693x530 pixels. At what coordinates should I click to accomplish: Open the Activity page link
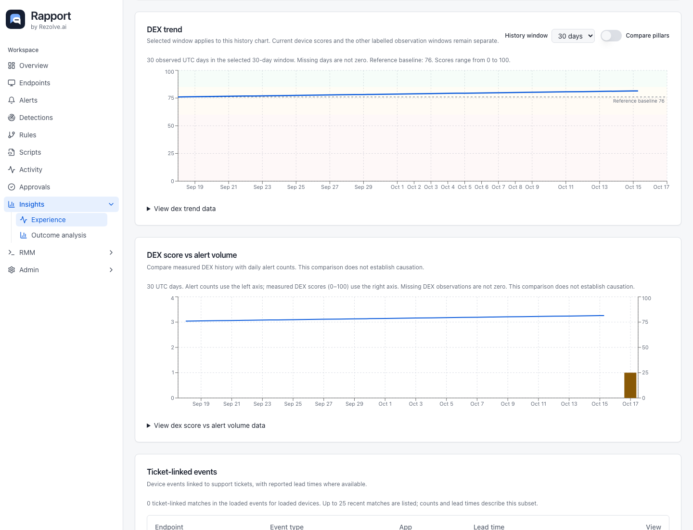[x=61, y=170]
